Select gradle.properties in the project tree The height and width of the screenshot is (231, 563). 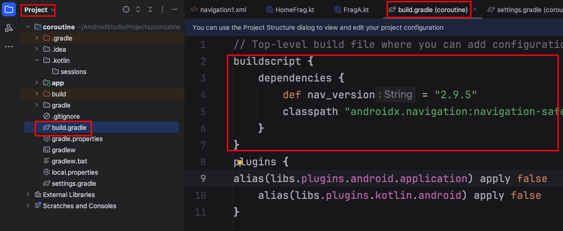click(77, 139)
